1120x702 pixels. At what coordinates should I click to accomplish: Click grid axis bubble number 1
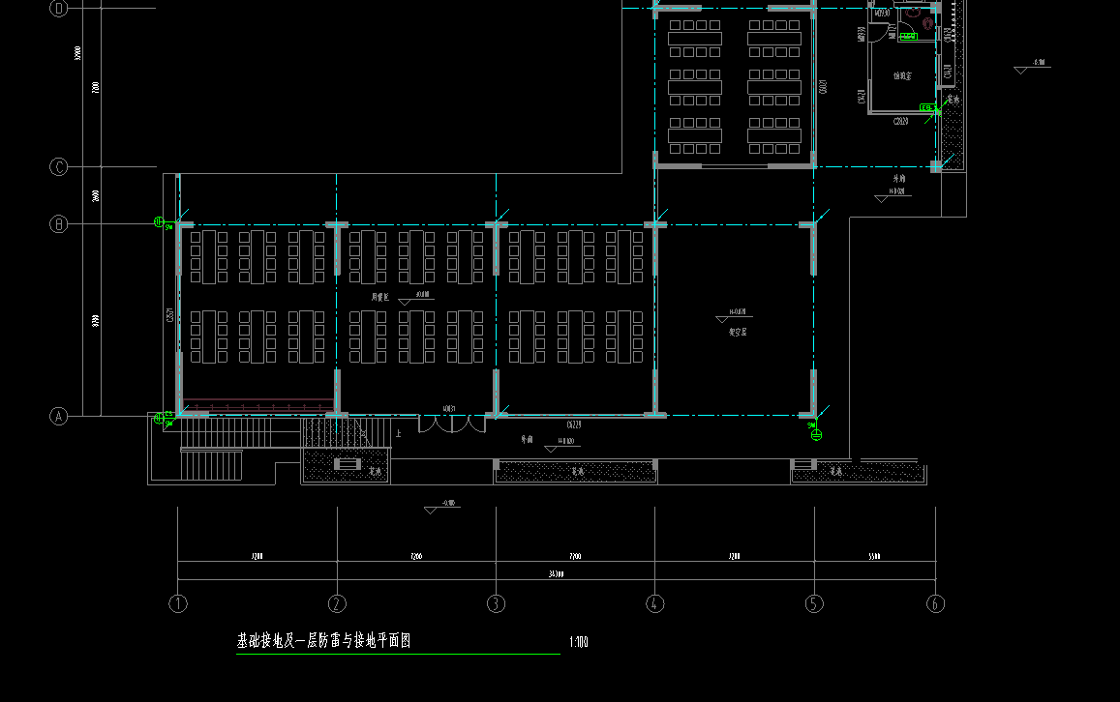pyautogui.click(x=178, y=603)
